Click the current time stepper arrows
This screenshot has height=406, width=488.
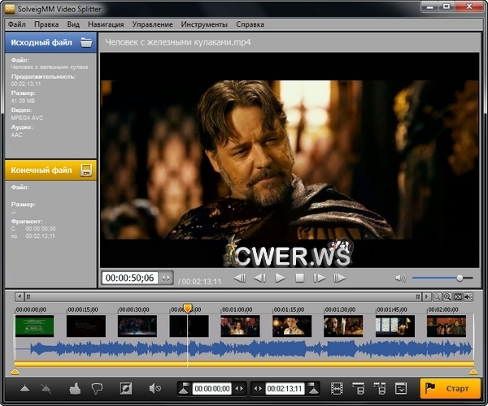click(x=166, y=278)
